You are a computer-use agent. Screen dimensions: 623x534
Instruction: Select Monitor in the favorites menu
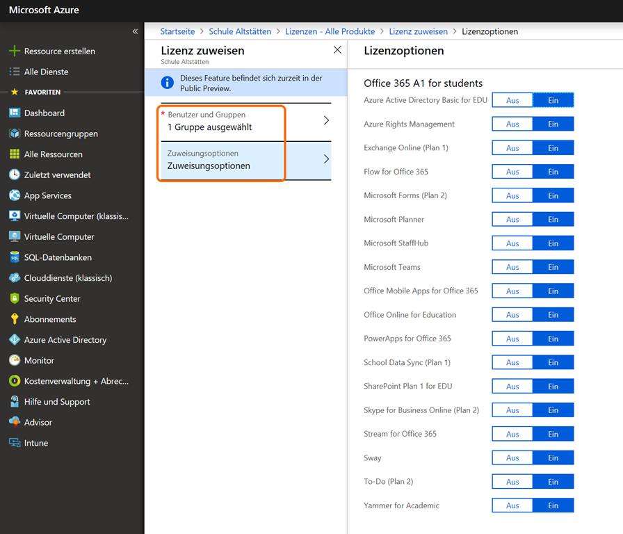click(x=39, y=360)
